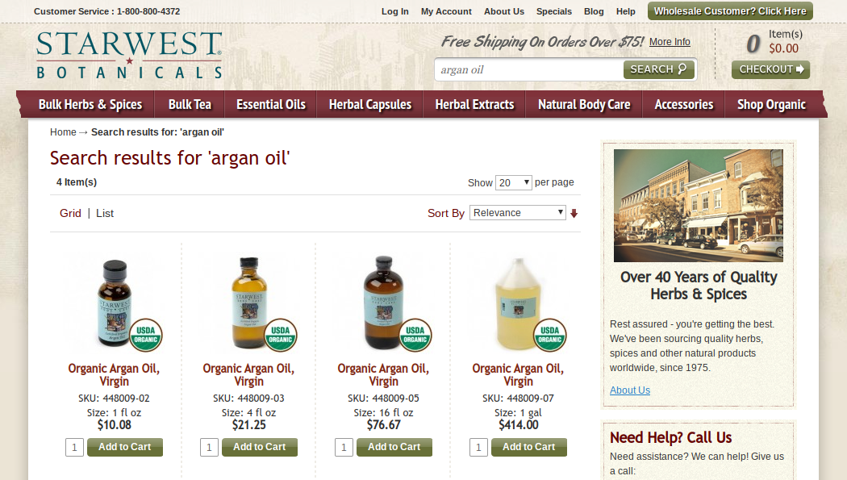This screenshot has width=847, height=480.
Task: Open the Specials page
Action: click(x=553, y=11)
